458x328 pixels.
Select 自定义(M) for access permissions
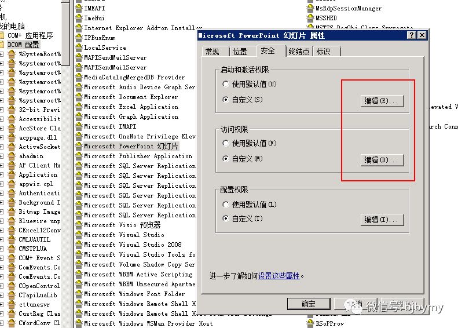tap(225, 159)
